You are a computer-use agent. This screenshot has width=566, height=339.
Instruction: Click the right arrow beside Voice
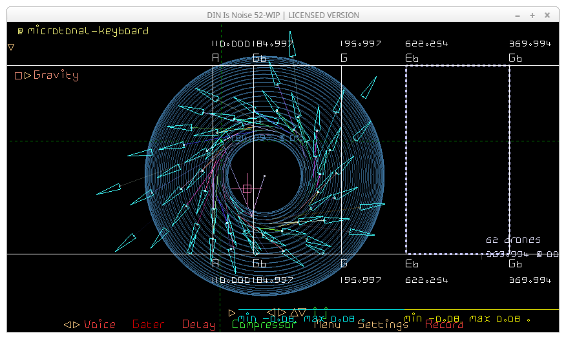tap(76, 325)
